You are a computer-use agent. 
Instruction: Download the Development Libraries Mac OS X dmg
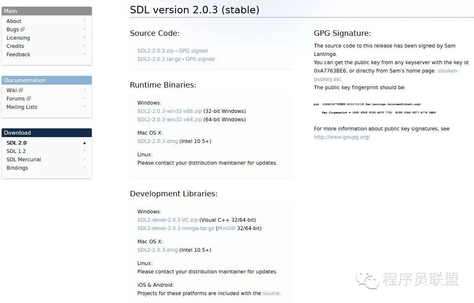[157, 250]
